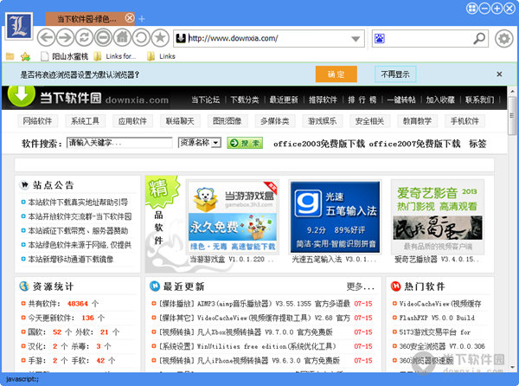Select the 手机软件 category
The height and width of the screenshot is (386, 519).
coord(465,121)
